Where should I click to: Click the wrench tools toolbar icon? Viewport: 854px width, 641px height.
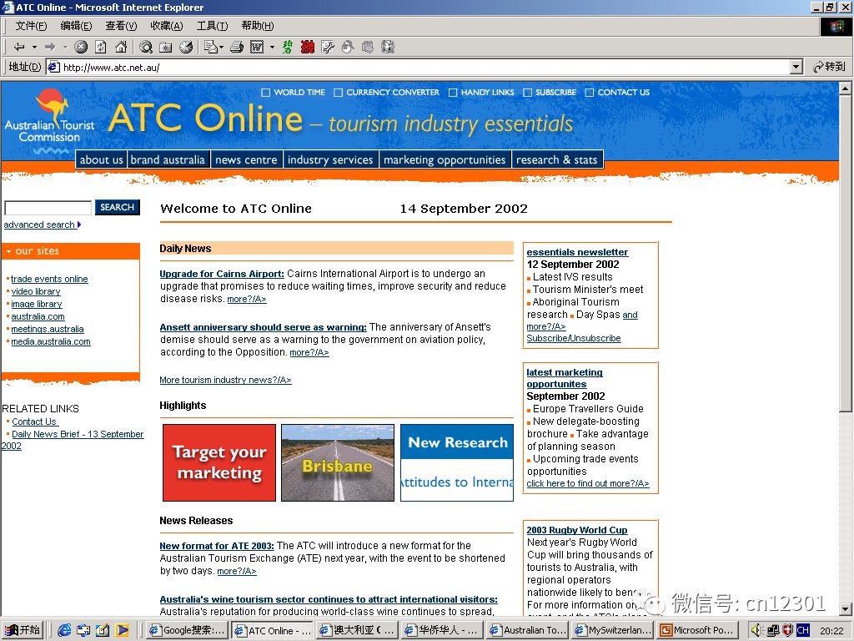click(328, 48)
